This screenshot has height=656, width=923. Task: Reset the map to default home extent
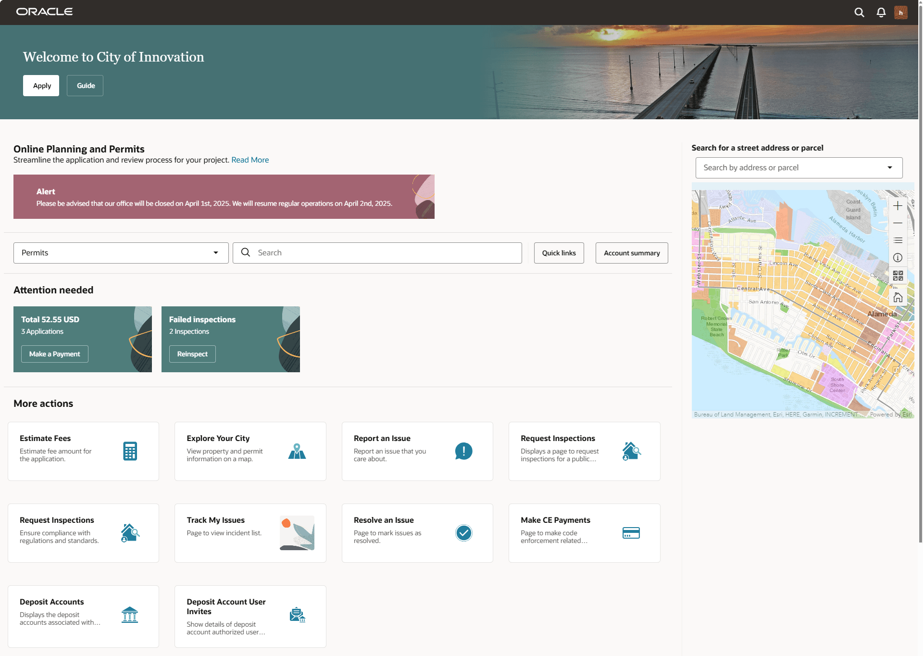coord(897,296)
